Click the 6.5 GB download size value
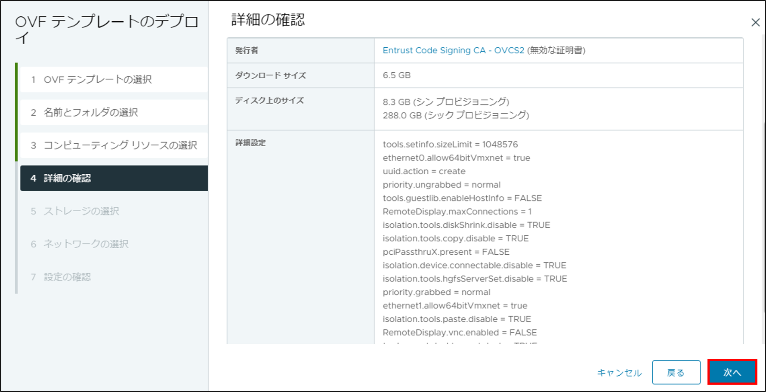Screen dimensions: 766x392 [x=397, y=75]
